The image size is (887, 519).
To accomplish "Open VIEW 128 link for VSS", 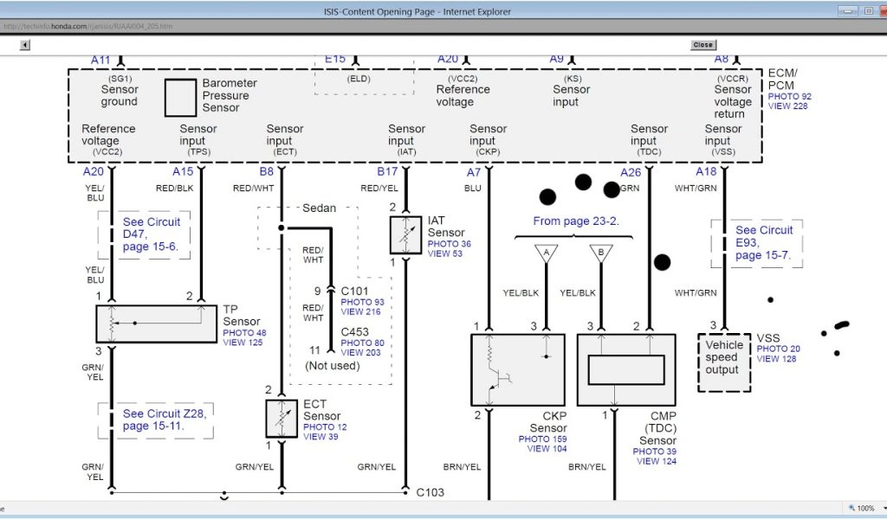I will [776, 359].
